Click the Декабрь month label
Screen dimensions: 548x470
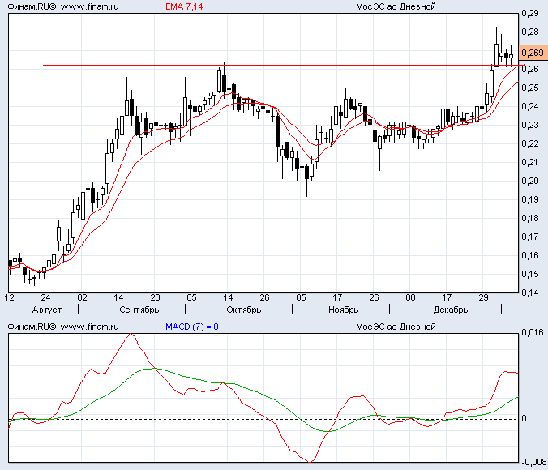pos(451,310)
